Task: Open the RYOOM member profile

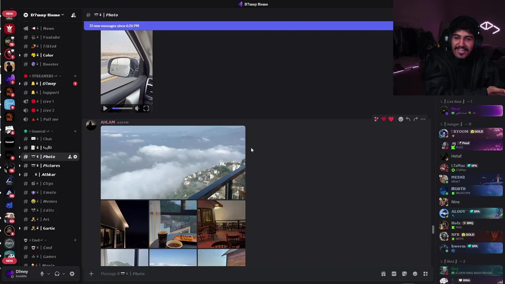Action: pyautogui.click(x=471, y=133)
